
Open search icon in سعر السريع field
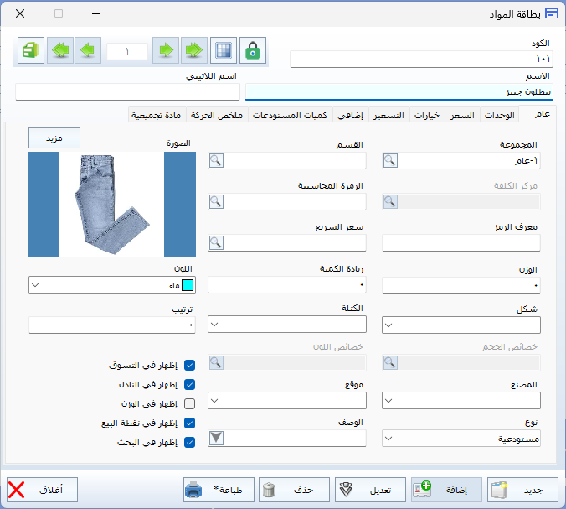216,242
